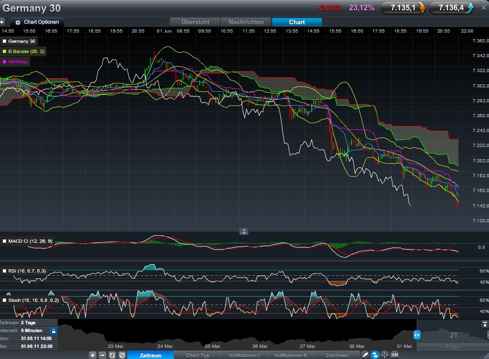Click the 23 Mai overview label
This screenshot has height=359, width=489.
pyautogui.click(x=115, y=346)
